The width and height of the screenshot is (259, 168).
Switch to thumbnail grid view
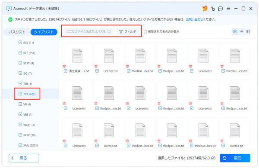[235, 31]
